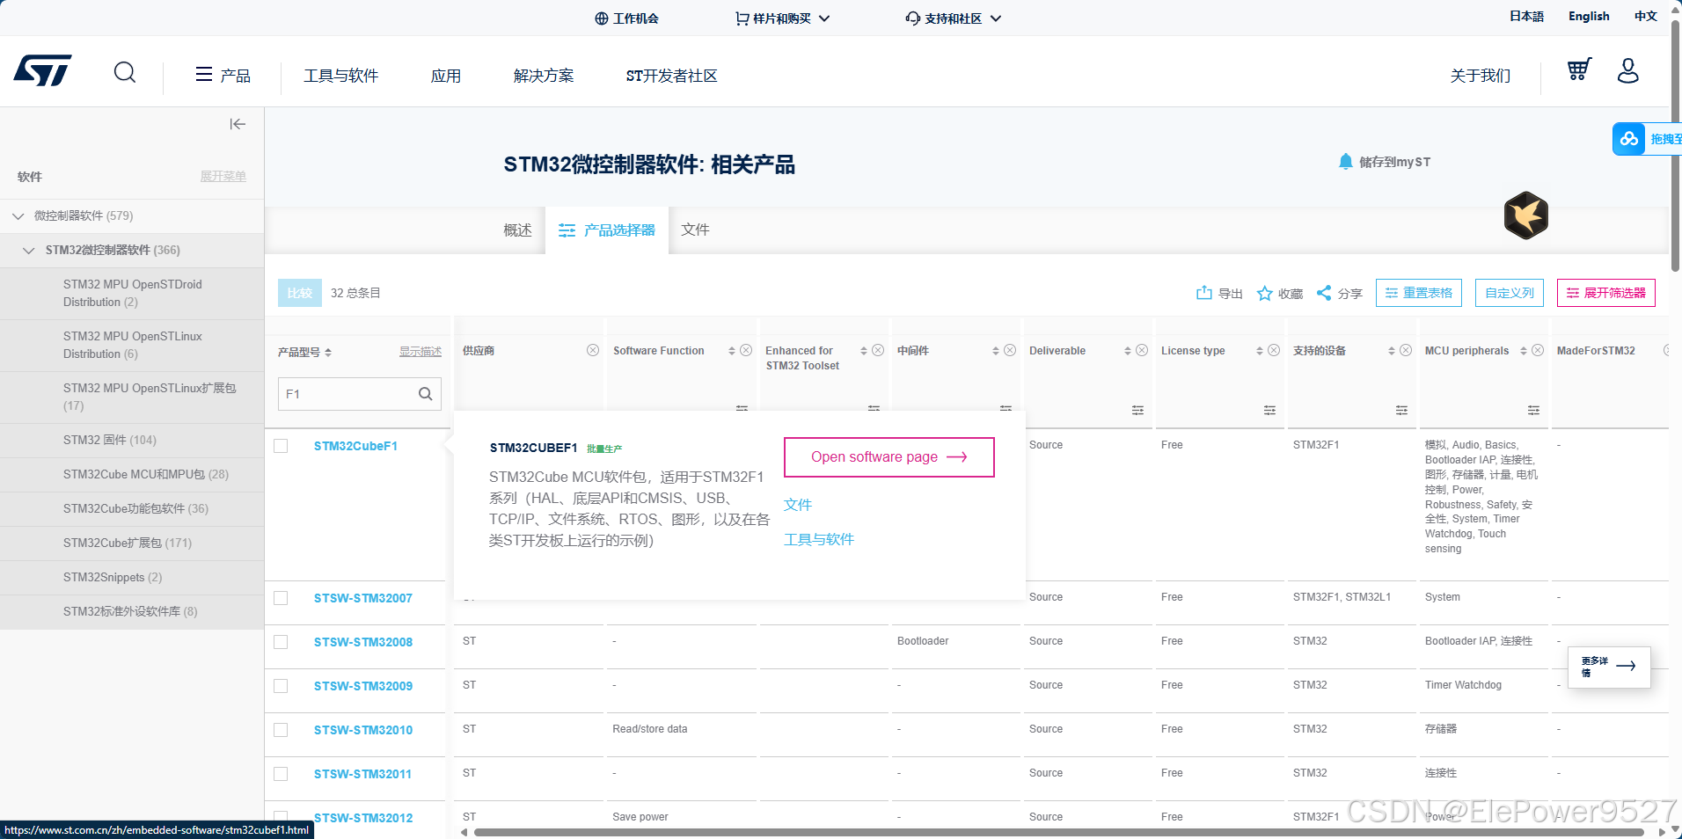Click the share (分享) icon
The height and width of the screenshot is (839, 1682).
tap(1324, 293)
